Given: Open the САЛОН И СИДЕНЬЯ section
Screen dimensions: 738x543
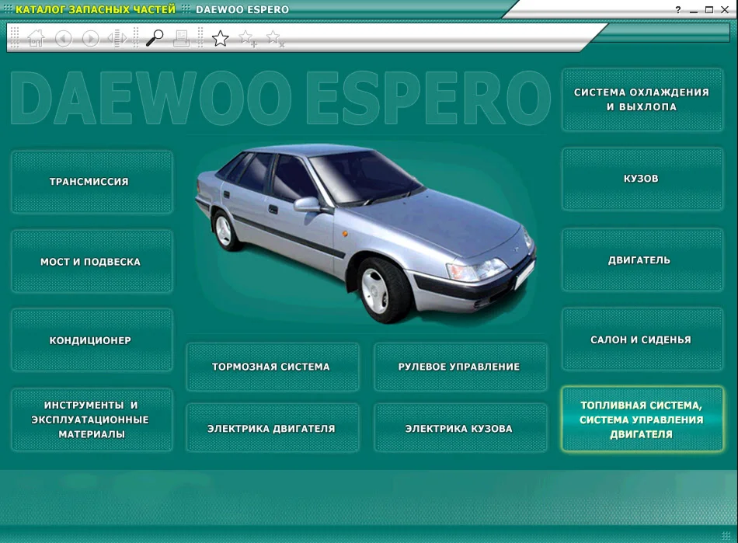Looking at the screenshot, I should [x=642, y=339].
